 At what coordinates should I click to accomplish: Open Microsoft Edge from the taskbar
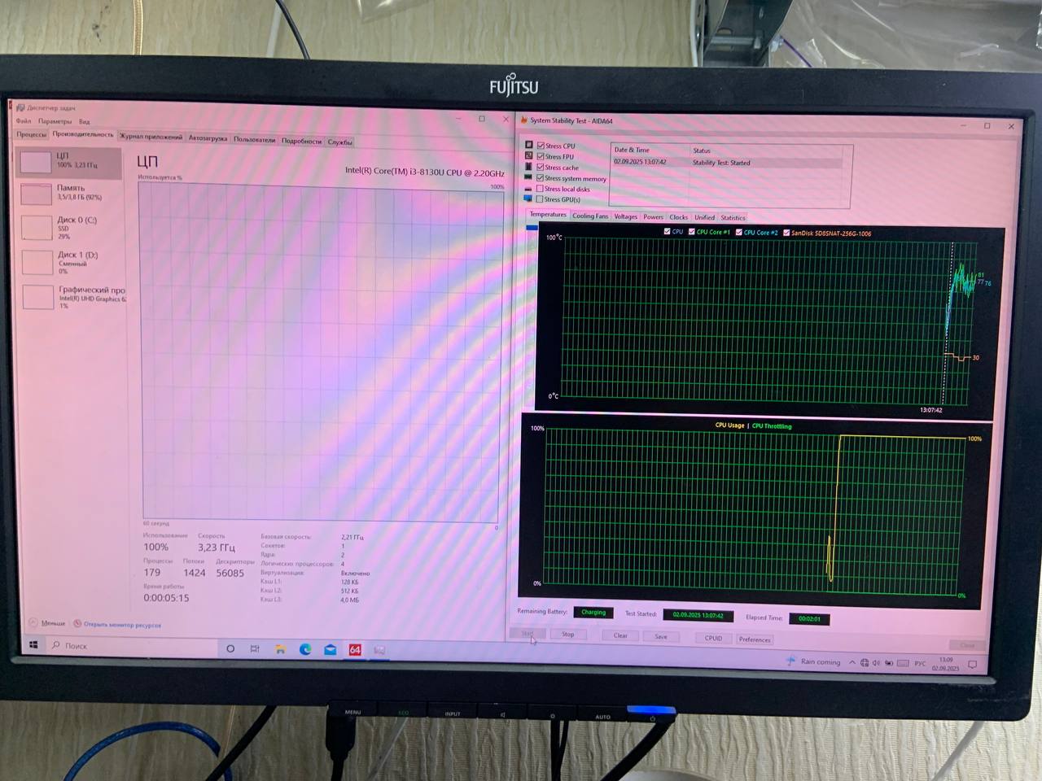pos(305,649)
